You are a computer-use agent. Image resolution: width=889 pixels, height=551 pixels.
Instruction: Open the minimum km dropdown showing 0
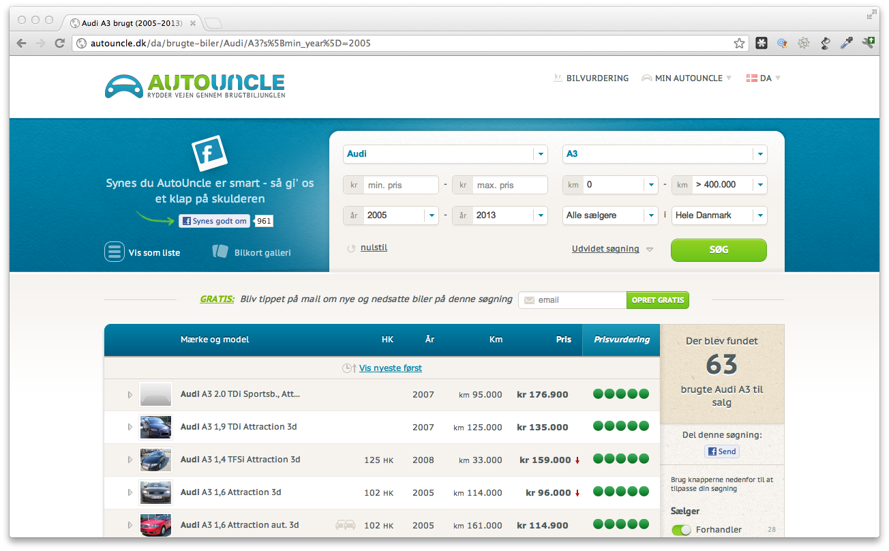(610, 185)
